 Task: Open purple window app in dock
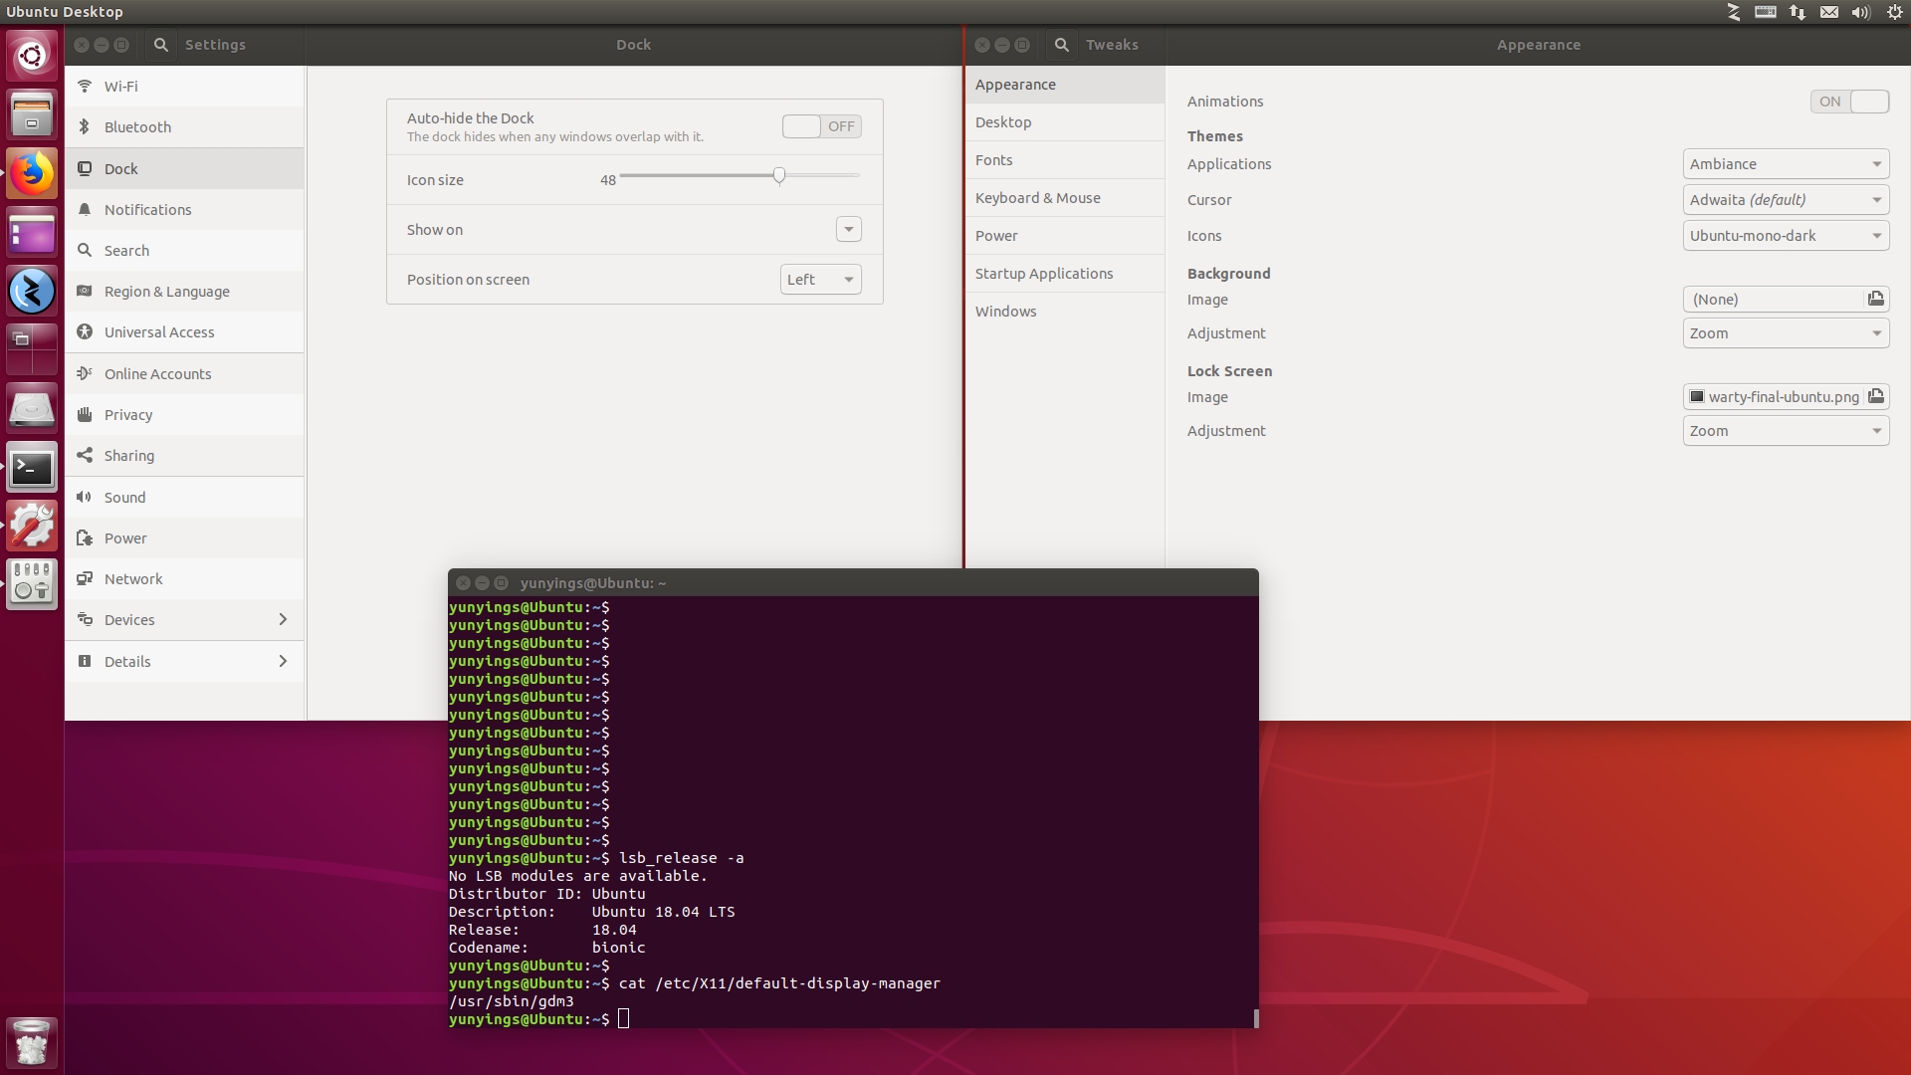point(32,232)
